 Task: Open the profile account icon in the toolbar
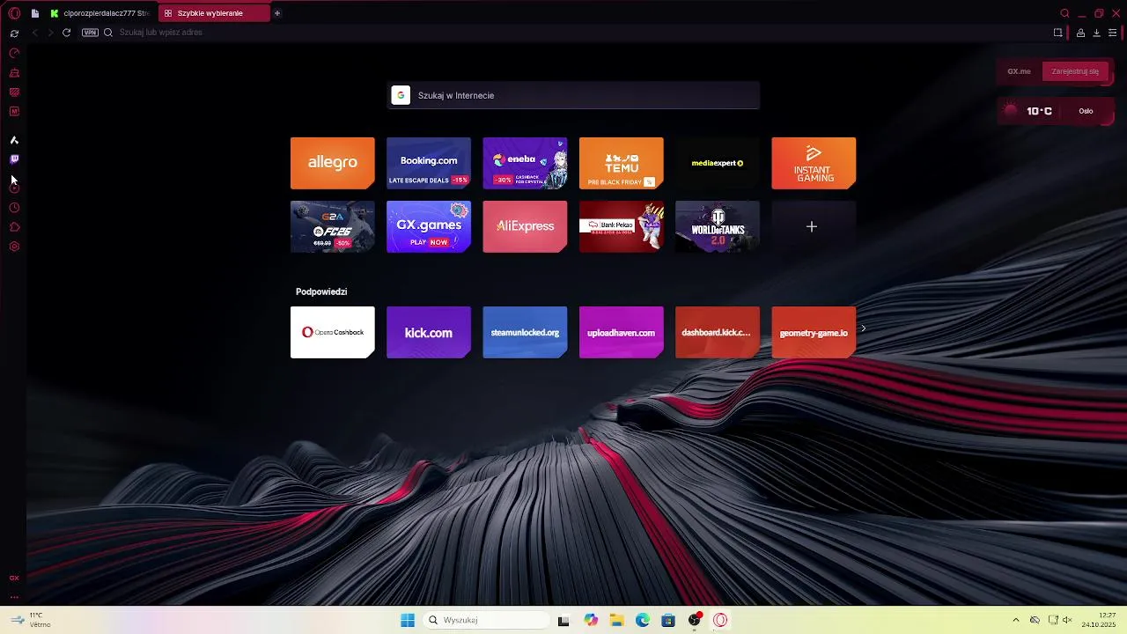coord(1080,33)
